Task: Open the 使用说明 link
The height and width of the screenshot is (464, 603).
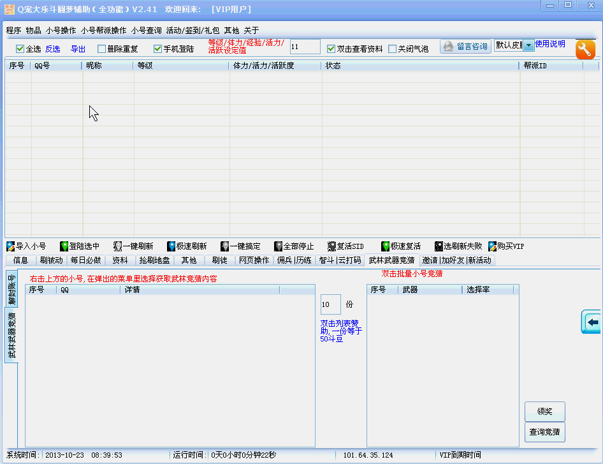Action: (x=550, y=44)
